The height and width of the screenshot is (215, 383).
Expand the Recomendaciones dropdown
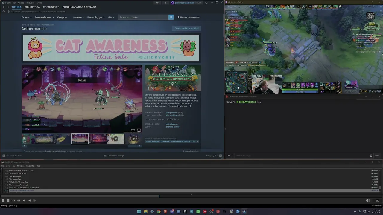(x=45, y=17)
